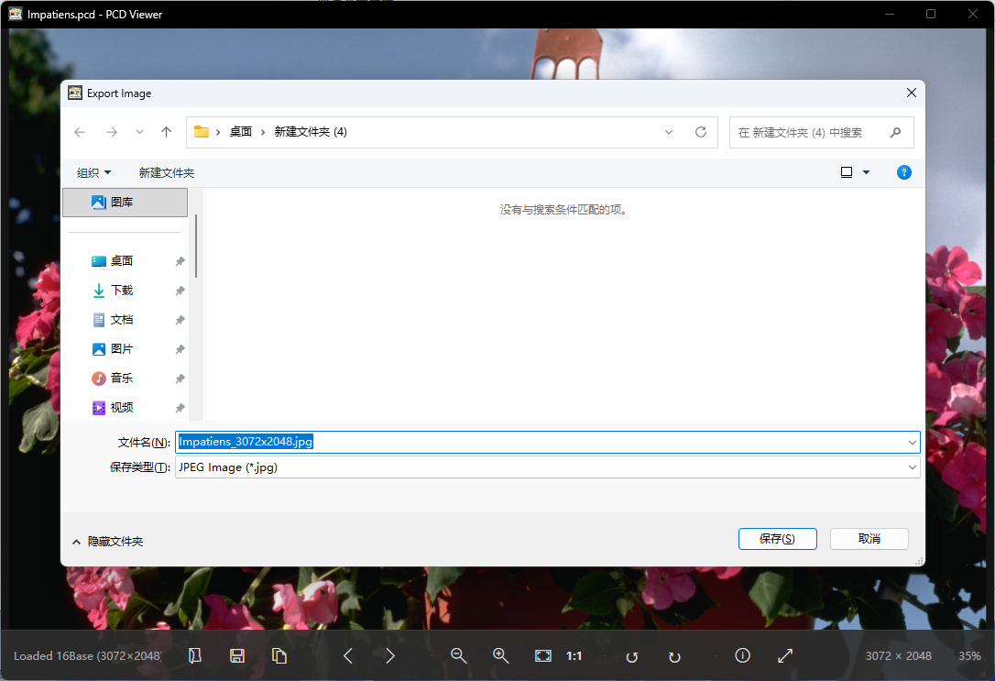Click the forward arrow in Export Image dialog
The image size is (995, 681).
click(x=112, y=132)
